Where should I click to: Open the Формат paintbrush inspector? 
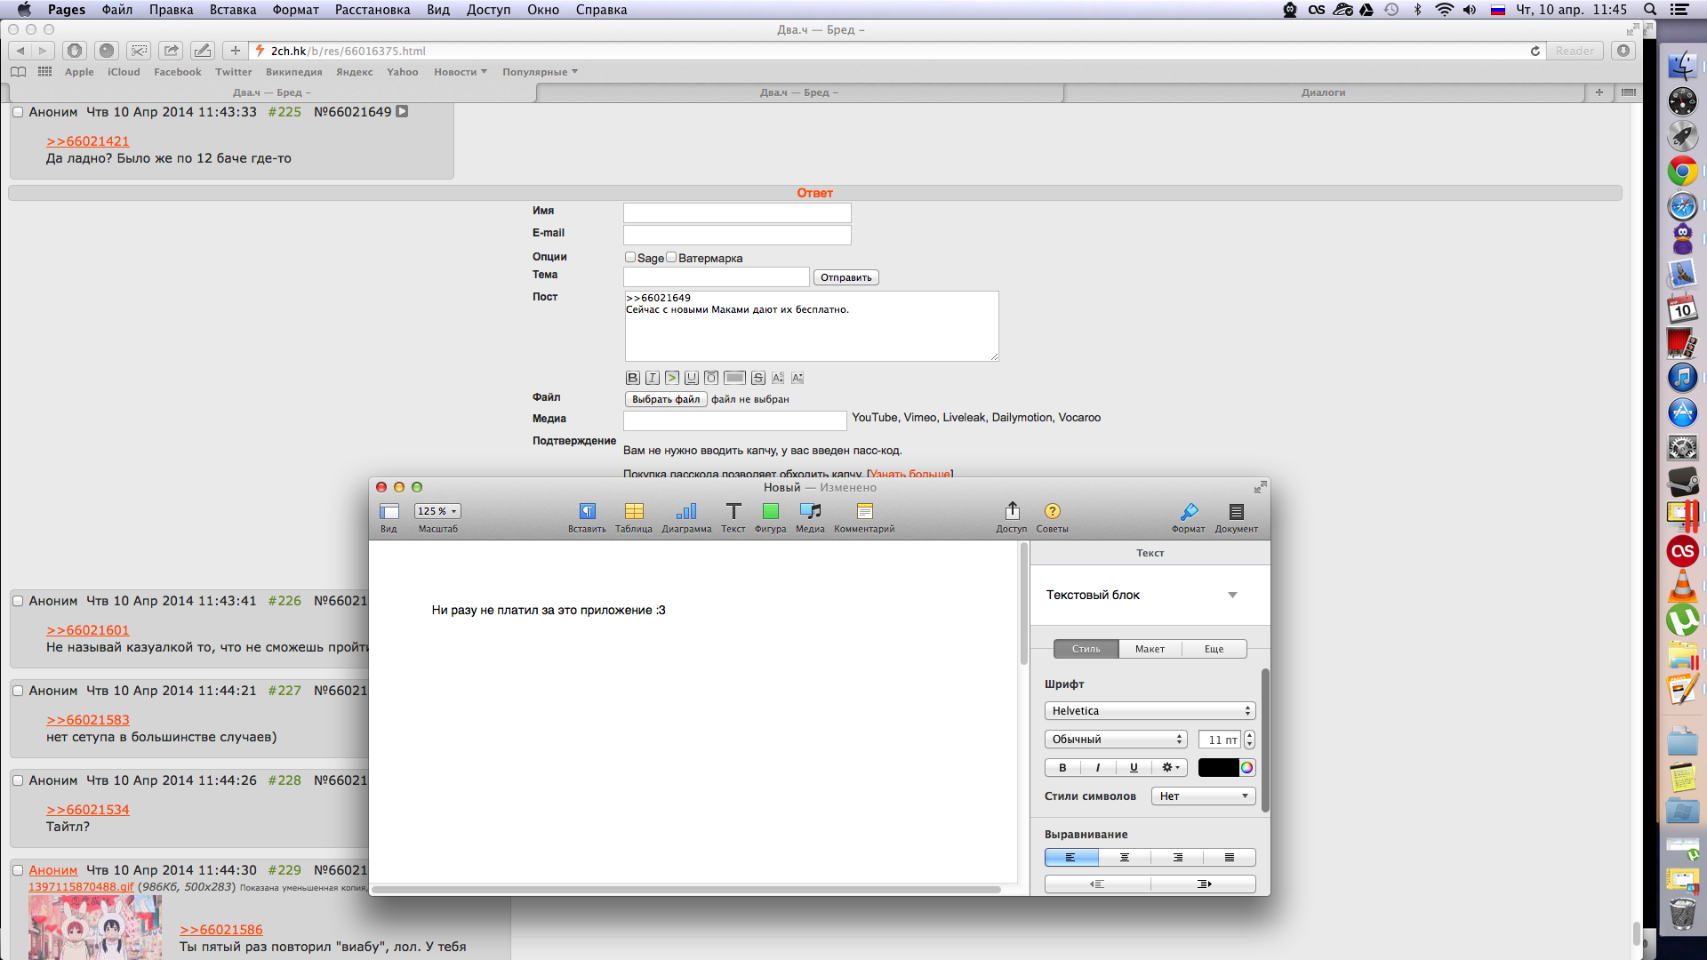pos(1188,512)
